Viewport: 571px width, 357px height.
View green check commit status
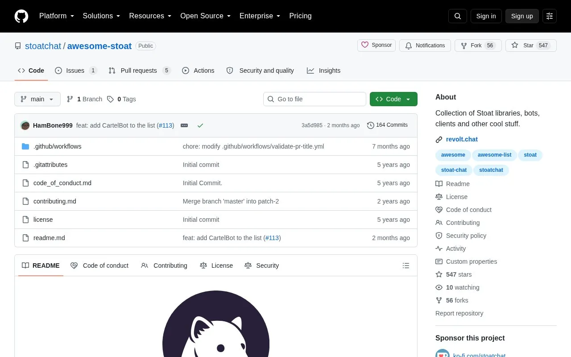(200, 125)
